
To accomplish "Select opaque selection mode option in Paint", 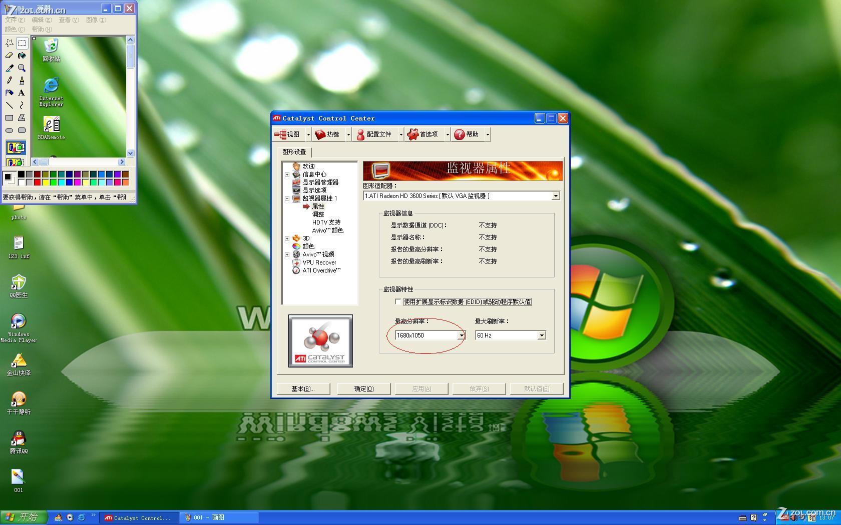I will [x=16, y=147].
